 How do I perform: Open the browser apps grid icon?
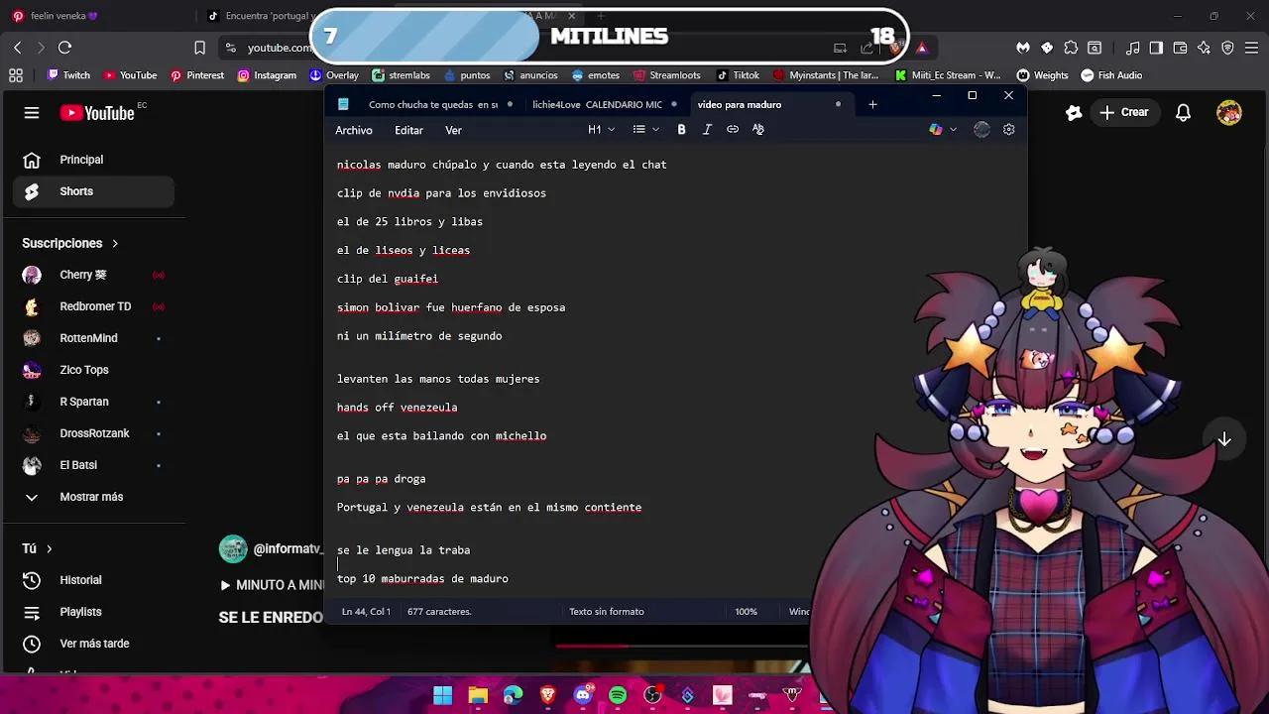pyautogui.click(x=16, y=75)
